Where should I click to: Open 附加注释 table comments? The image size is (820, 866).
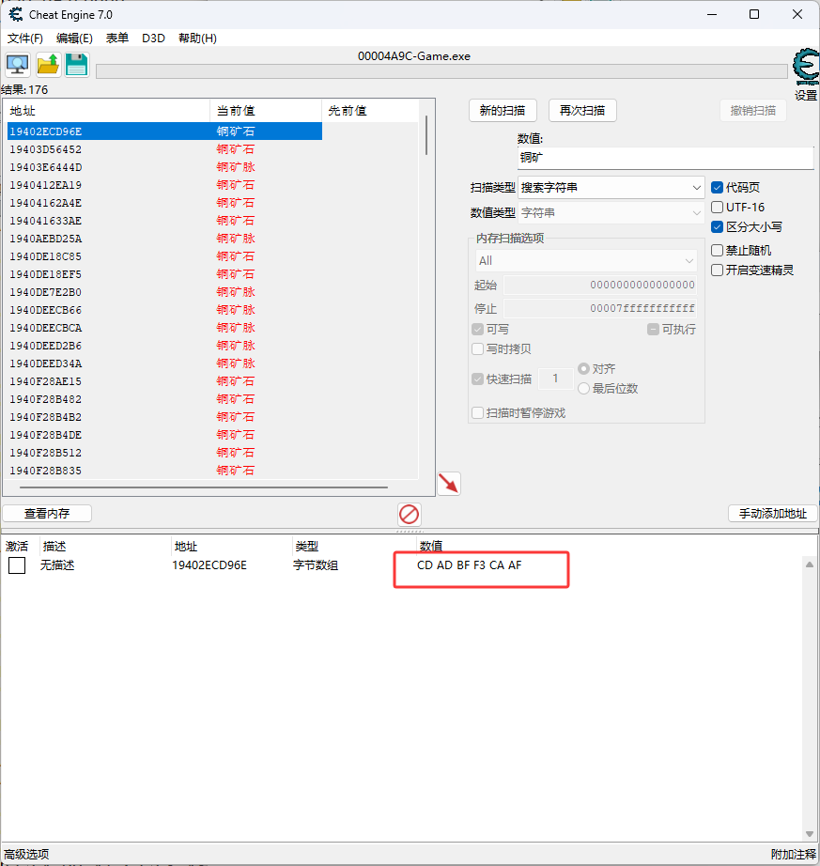tap(793, 854)
